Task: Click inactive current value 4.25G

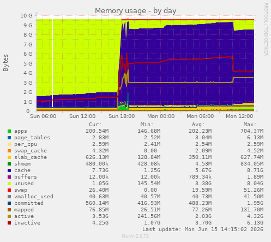Action: [100, 223]
